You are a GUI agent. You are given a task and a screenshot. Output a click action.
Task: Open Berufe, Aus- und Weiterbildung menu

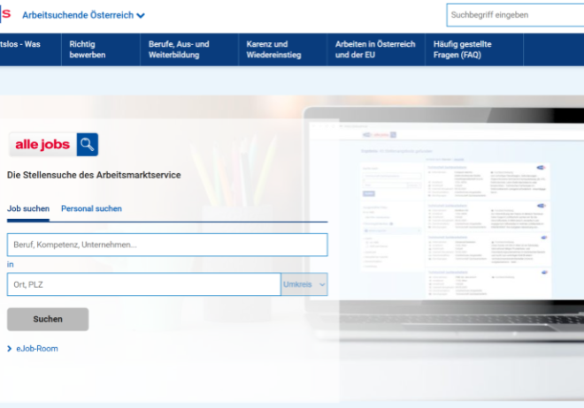click(x=189, y=49)
